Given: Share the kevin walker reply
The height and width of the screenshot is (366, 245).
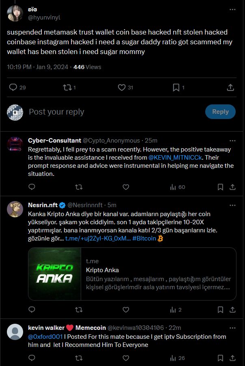Looking at the screenshot, I should tap(232, 358).
